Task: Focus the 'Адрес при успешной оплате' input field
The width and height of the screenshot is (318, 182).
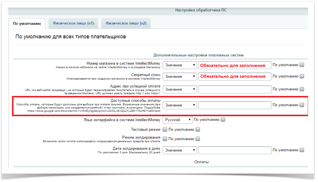Action: tap(235, 89)
